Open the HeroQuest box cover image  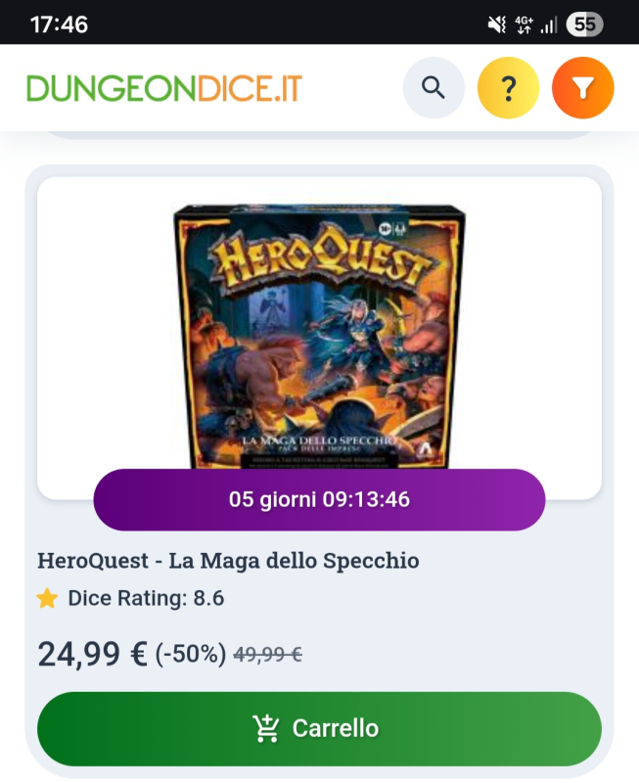pos(319,336)
